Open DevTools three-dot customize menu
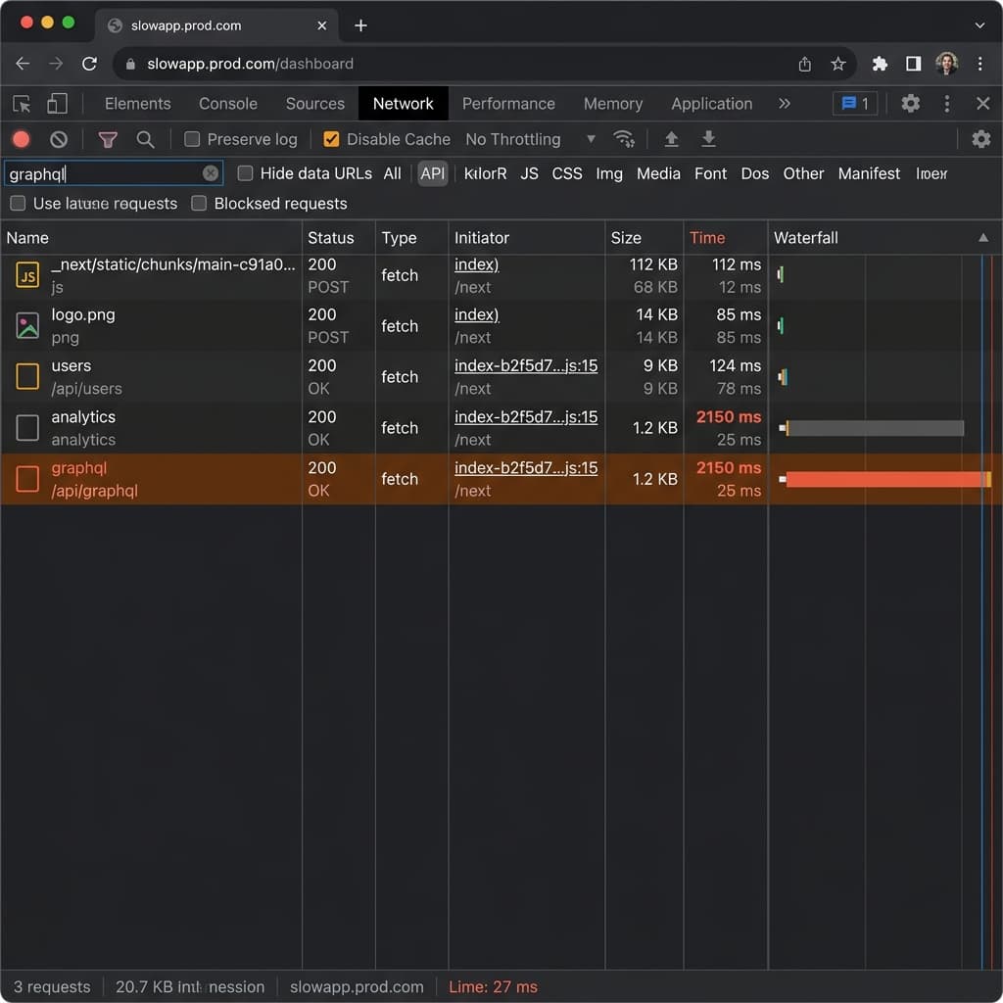1003x1003 pixels. [x=947, y=104]
